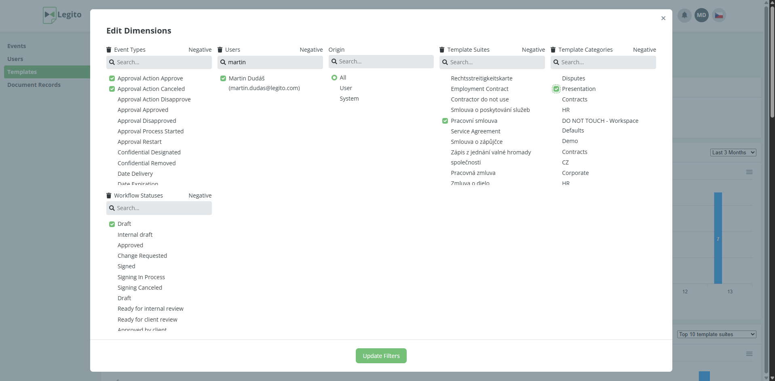Open the Last 3 Months dropdown
Screen dimensions: 775x381
[733, 152]
